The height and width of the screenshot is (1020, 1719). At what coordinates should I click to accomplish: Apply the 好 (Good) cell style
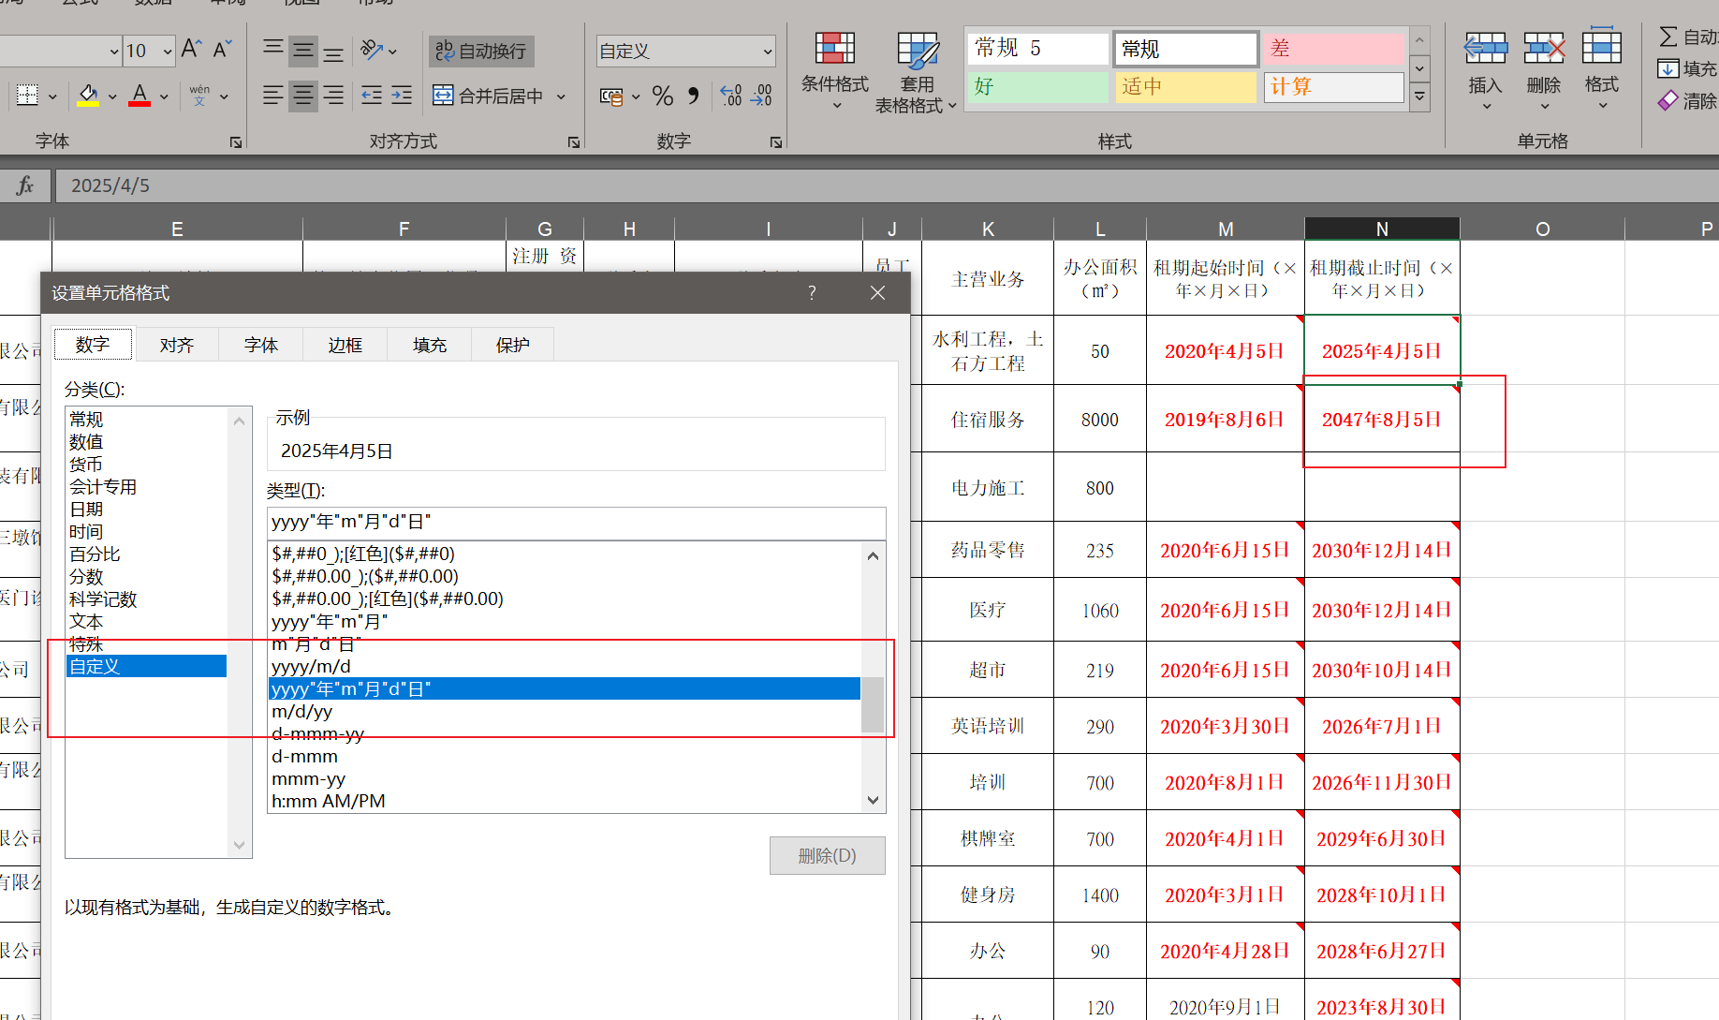(1037, 87)
